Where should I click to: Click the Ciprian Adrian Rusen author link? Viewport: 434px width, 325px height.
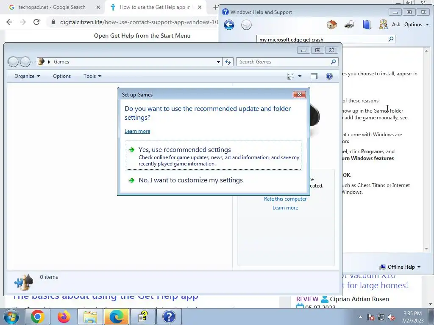pos(359,299)
